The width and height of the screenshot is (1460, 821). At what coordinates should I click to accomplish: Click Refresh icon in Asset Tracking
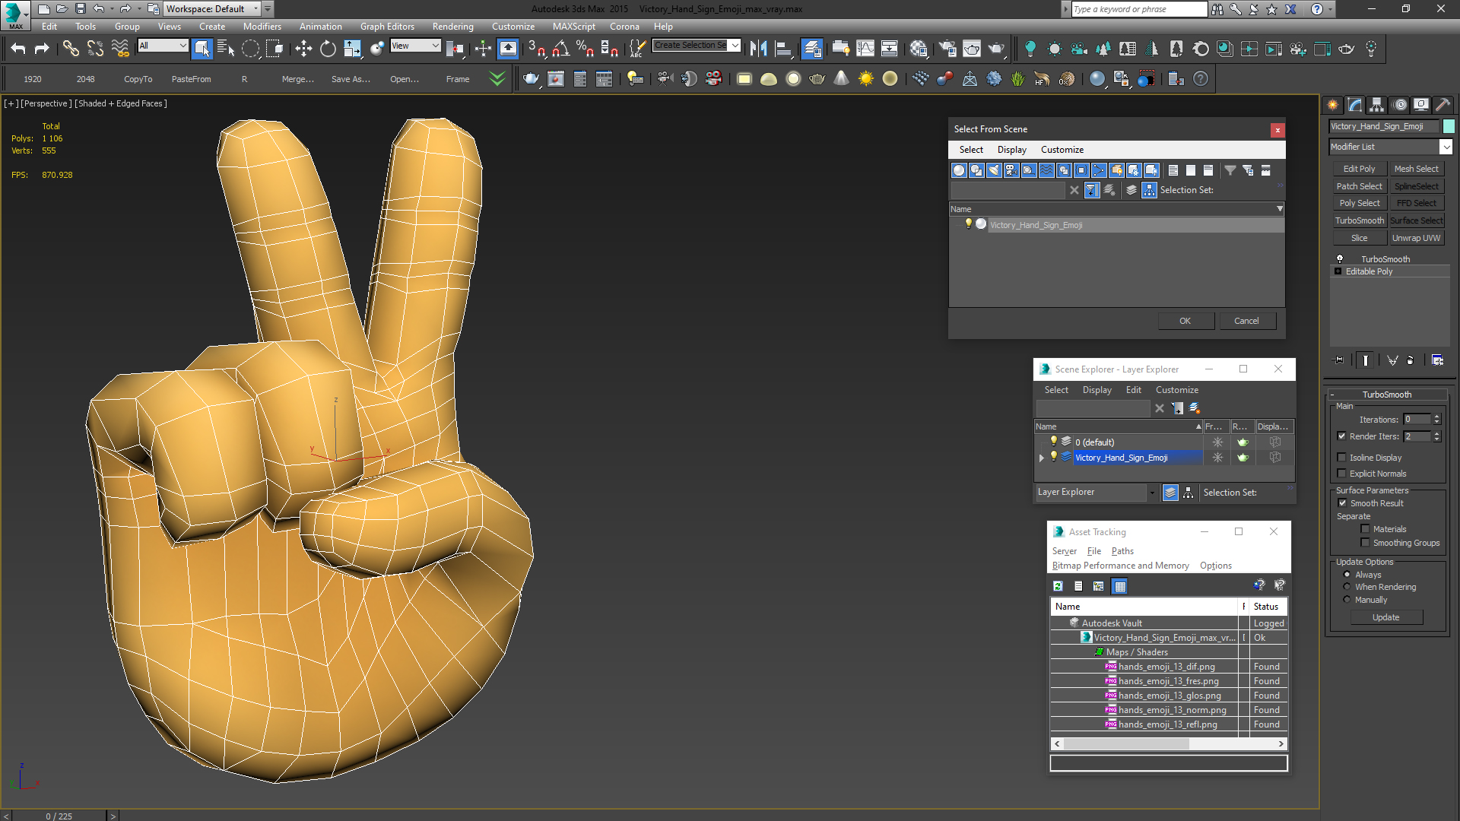[x=1058, y=586]
